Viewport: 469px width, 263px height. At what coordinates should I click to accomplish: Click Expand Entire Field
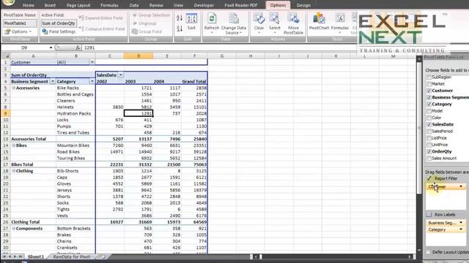click(x=101, y=18)
